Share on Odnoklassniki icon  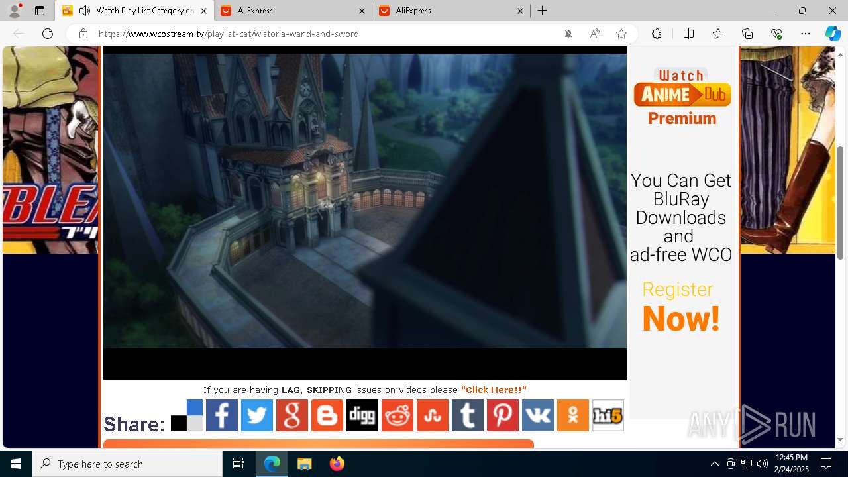click(573, 415)
